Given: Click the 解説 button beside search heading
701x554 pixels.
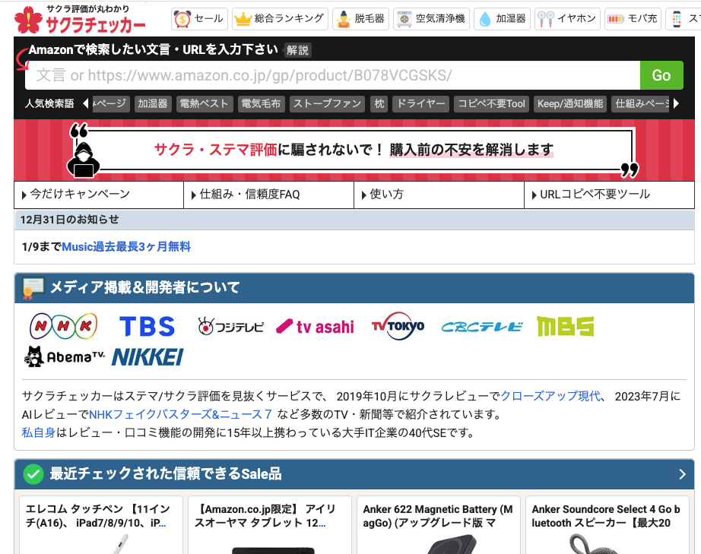Looking at the screenshot, I should pos(297,50).
